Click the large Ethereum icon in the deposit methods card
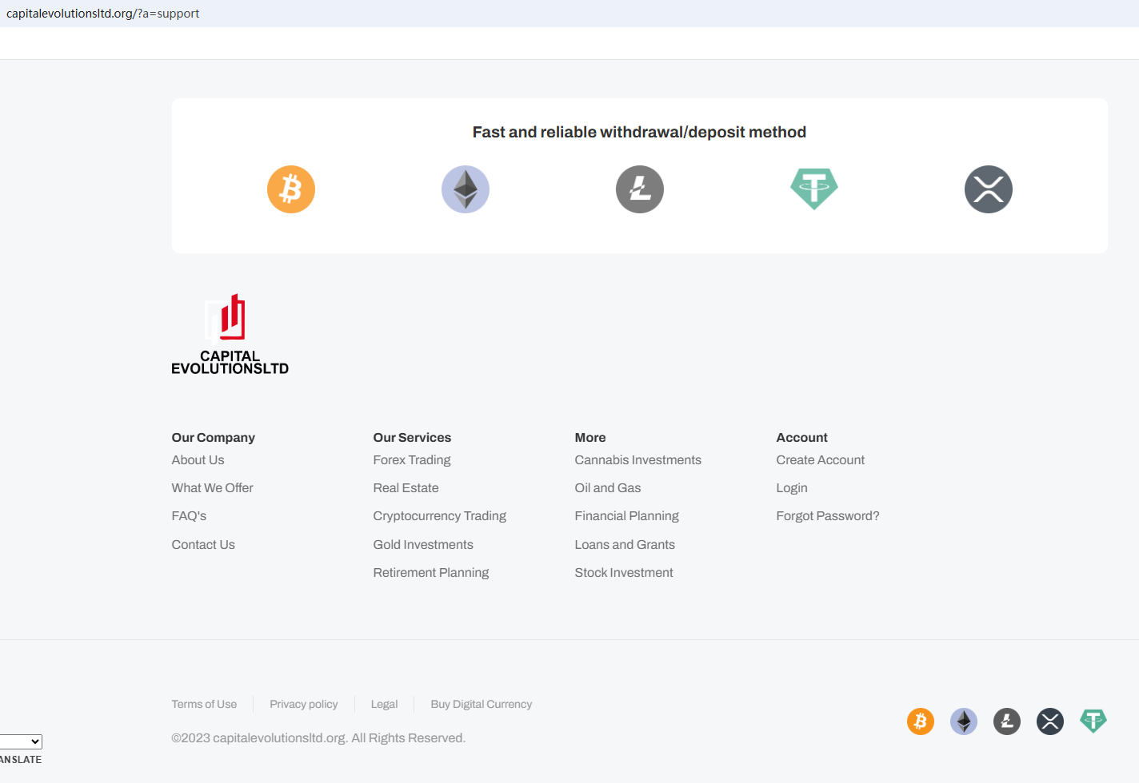 (x=466, y=189)
